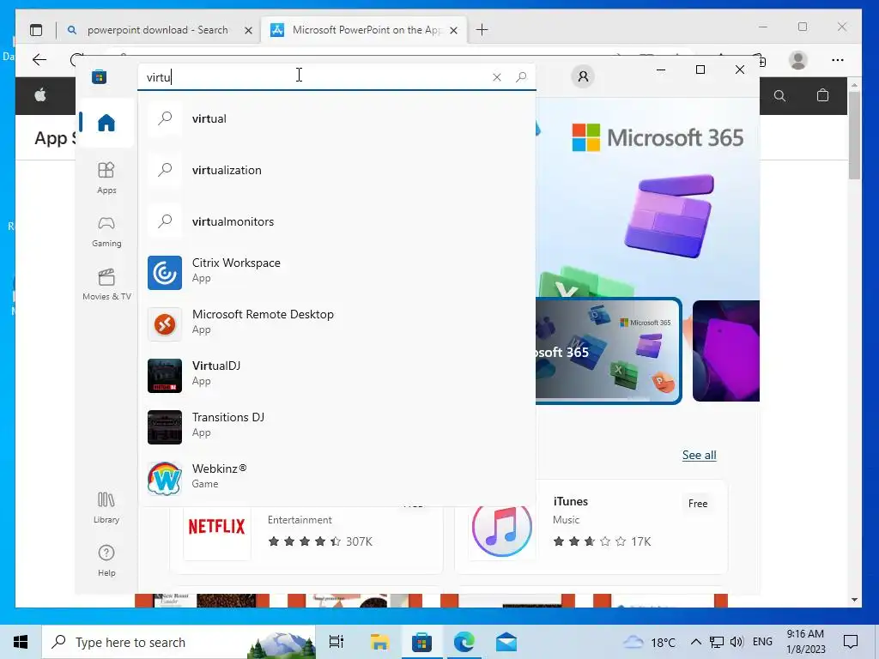Open Edge profile avatar
The height and width of the screenshot is (659, 879).
pyautogui.click(x=798, y=60)
